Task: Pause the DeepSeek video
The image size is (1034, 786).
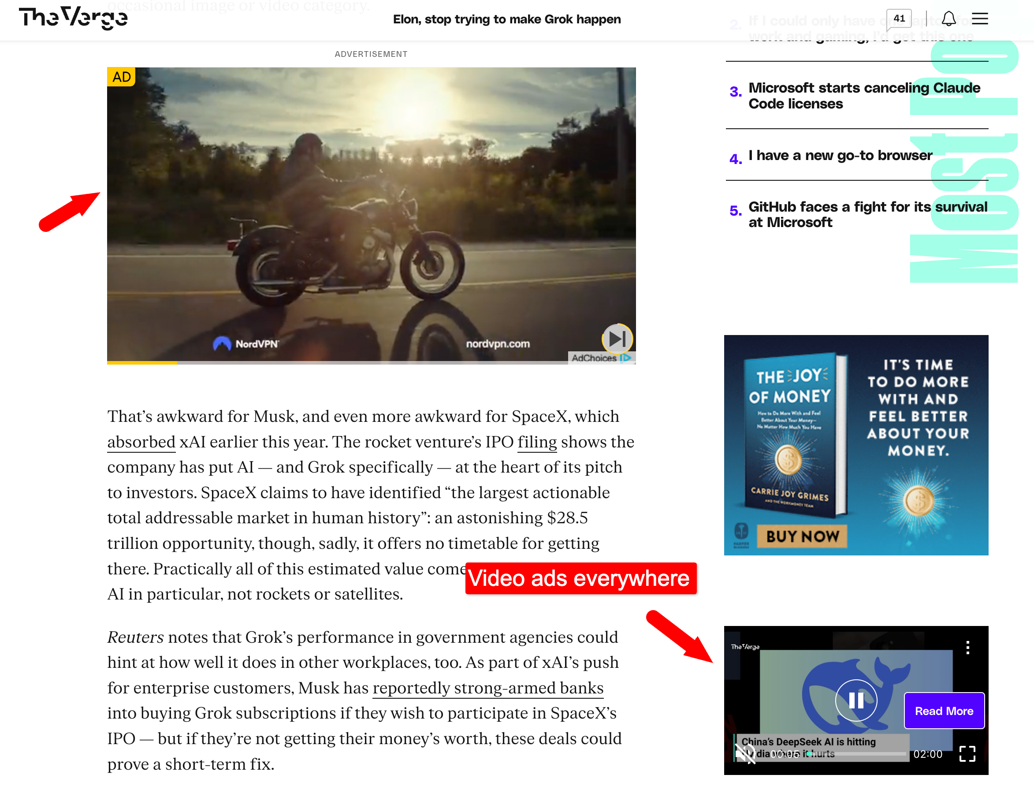Action: click(856, 700)
